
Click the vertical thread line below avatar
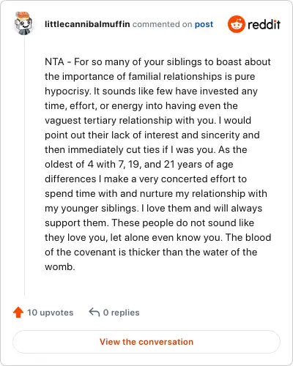[24, 165]
